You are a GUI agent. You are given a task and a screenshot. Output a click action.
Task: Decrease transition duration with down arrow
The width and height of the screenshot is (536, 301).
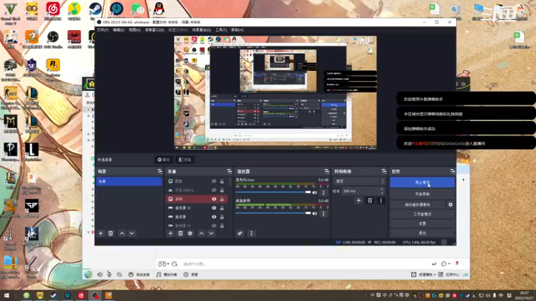click(382, 193)
